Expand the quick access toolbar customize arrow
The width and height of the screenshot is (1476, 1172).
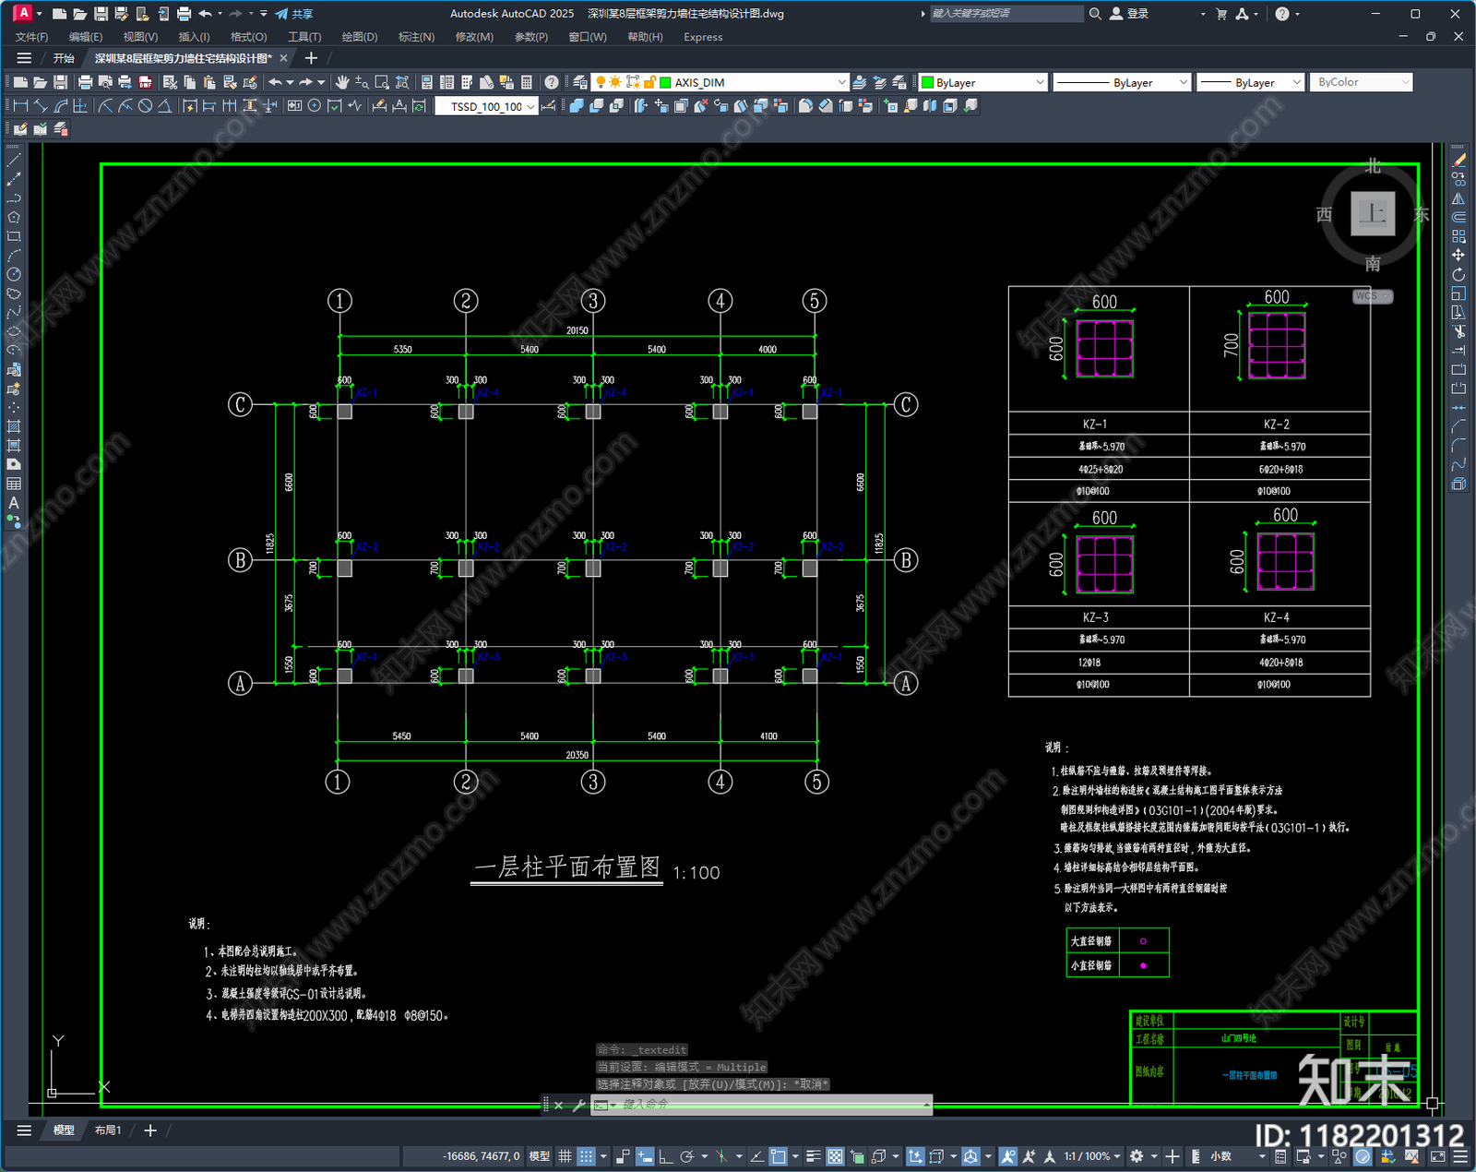click(x=264, y=14)
